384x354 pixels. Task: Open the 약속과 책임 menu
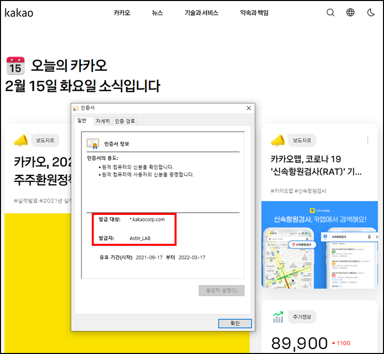click(254, 13)
